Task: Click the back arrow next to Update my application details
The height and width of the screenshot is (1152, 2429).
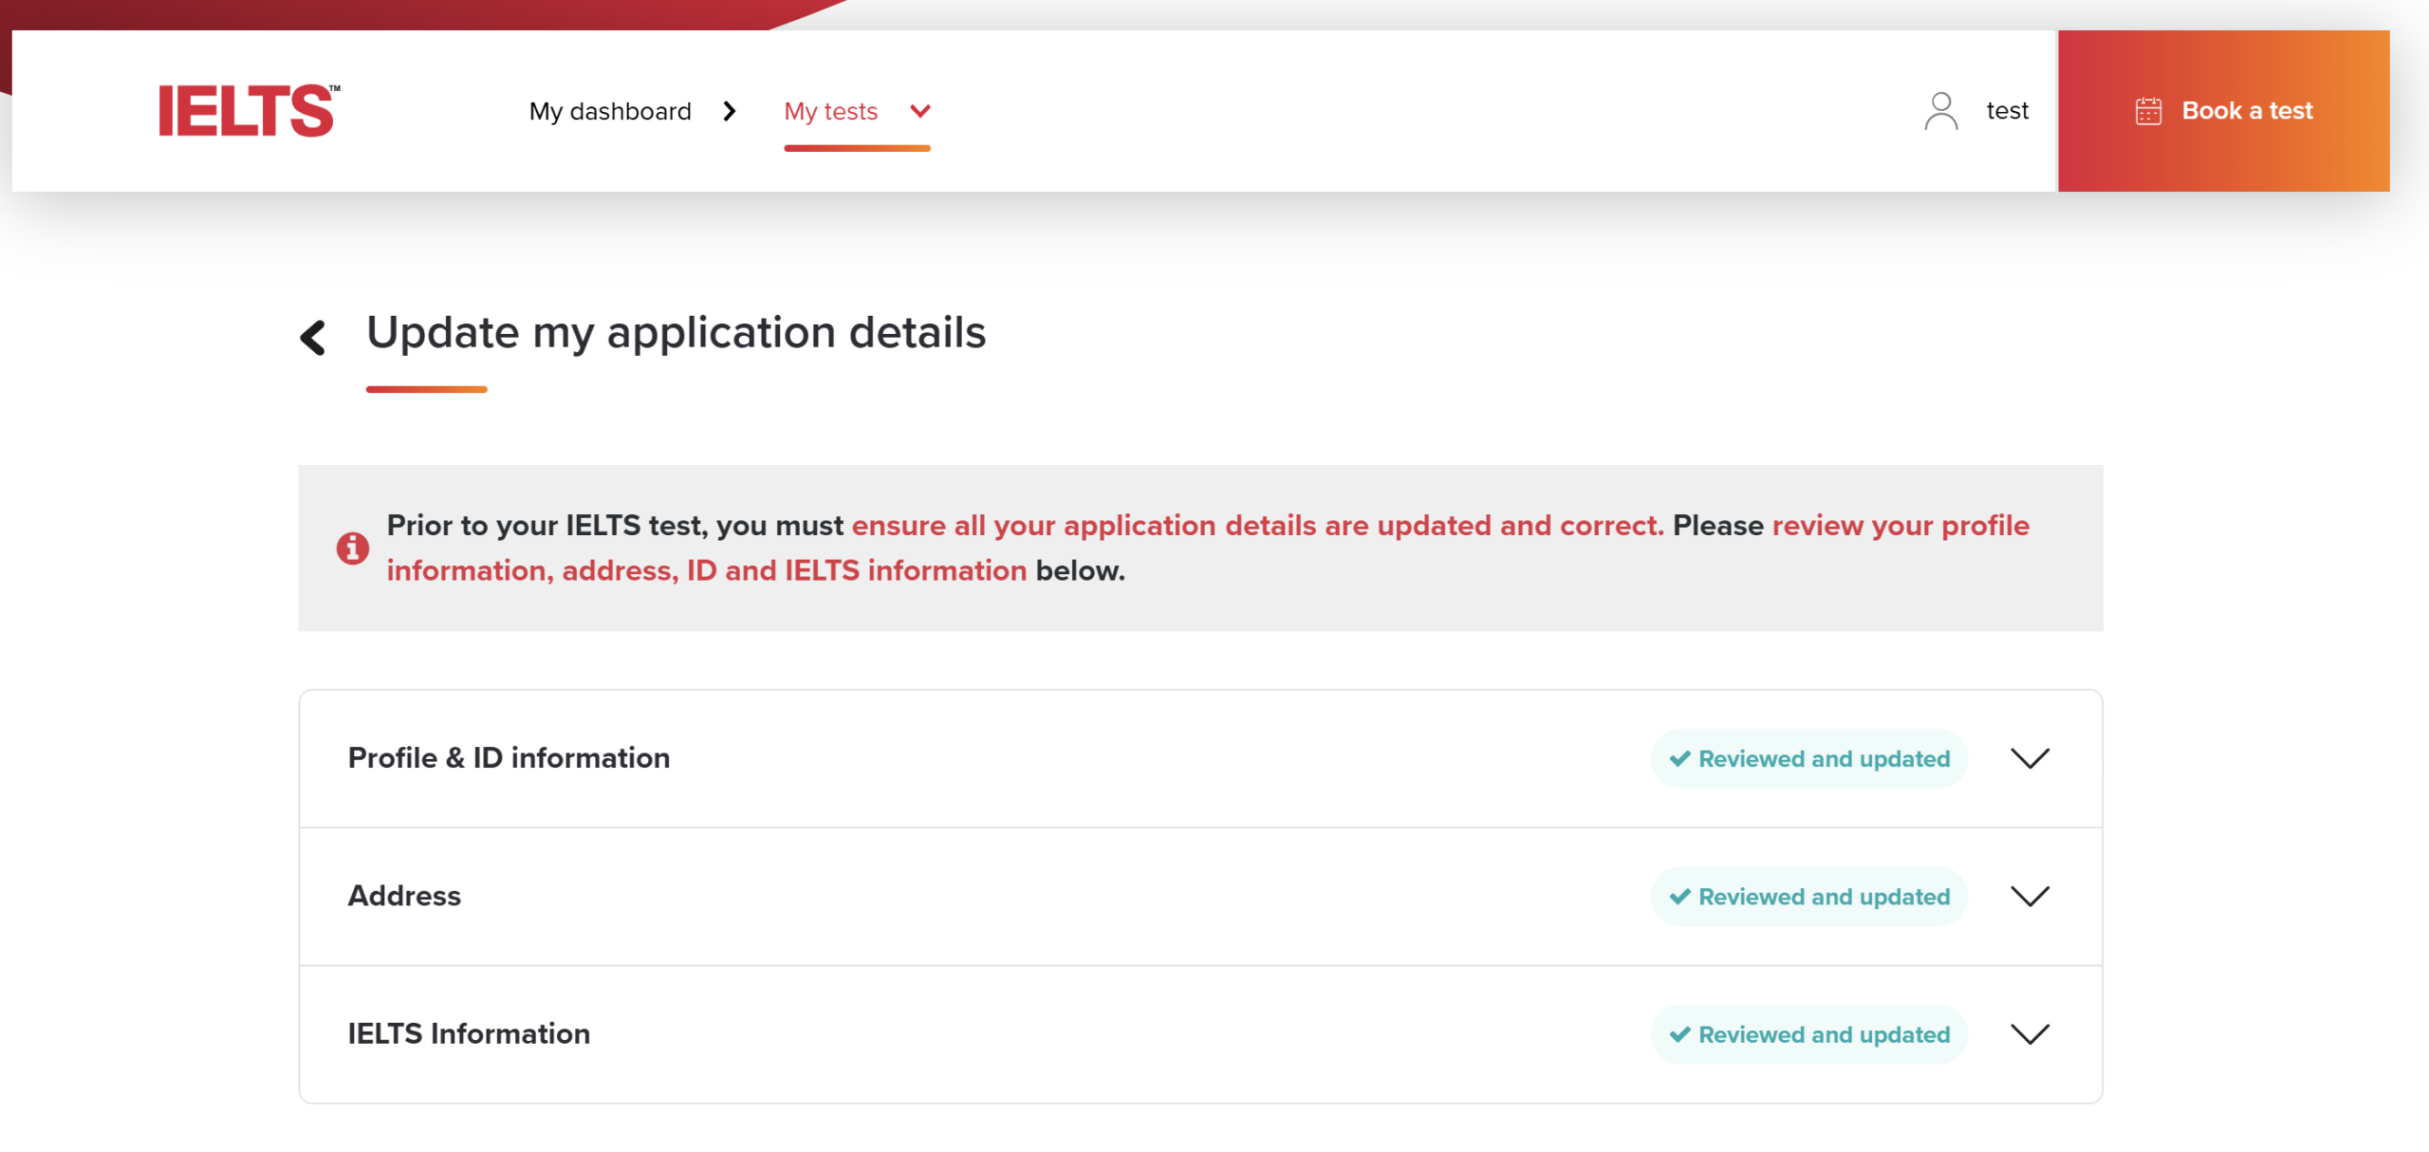Action: click(313, 337)
